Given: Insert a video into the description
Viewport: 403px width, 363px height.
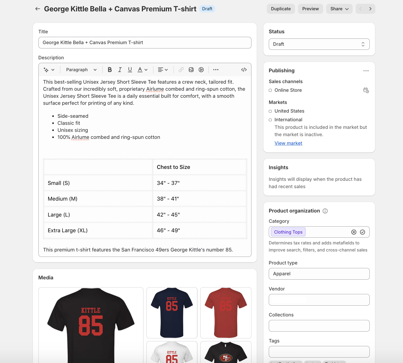Looking at the screenshot, I should 201,70.
